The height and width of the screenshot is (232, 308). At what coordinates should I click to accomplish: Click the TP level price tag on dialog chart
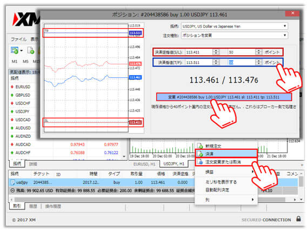[135, 33]
